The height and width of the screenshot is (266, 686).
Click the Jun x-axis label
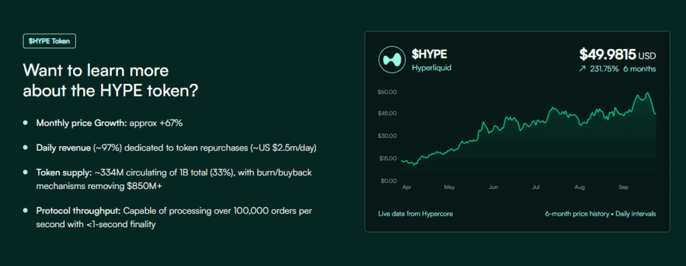pyautogui.click(x=493, y=187)
